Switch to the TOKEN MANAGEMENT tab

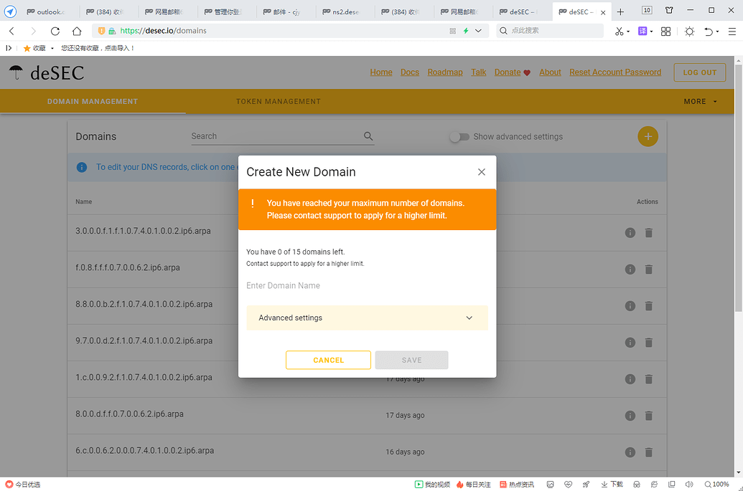pyautogui.click(x=279, y=101)
